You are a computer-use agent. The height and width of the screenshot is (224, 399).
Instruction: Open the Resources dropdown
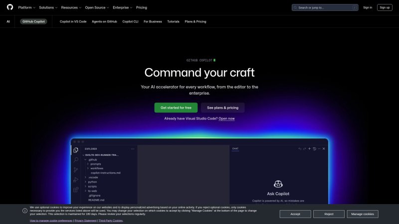coord(71,7)
